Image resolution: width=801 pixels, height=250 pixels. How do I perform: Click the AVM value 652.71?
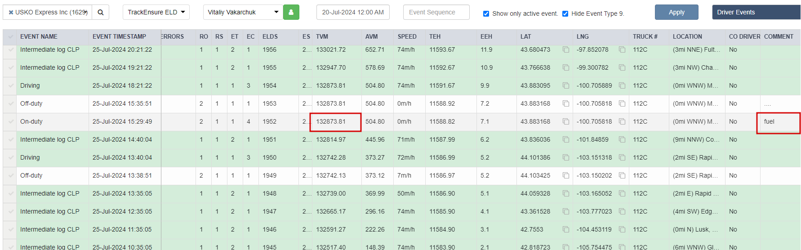[x=375, y=49]
